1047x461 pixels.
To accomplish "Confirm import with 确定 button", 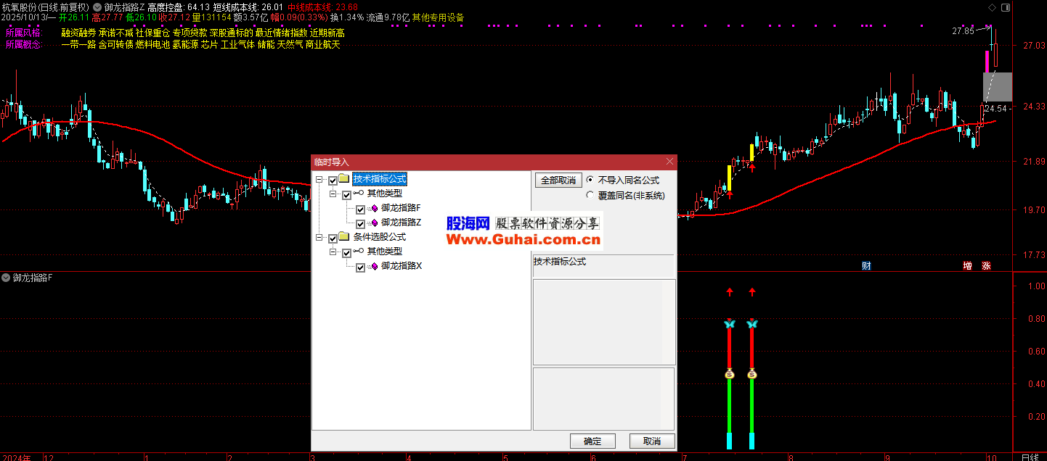I will 592,441.
